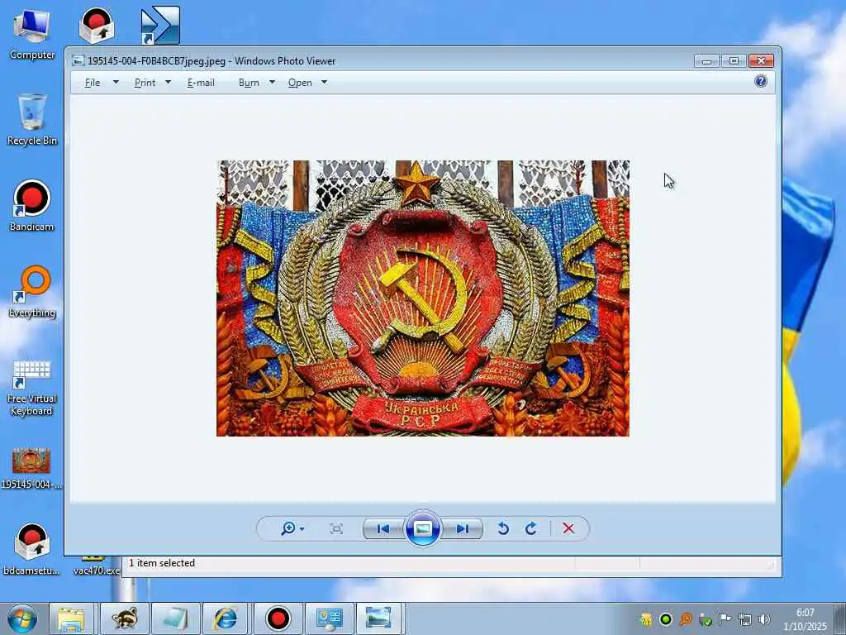Image resolution: width=846 pixels, height=635 pixels.
Task: Rotate the photo clockwise
Action: pos(531,528)
